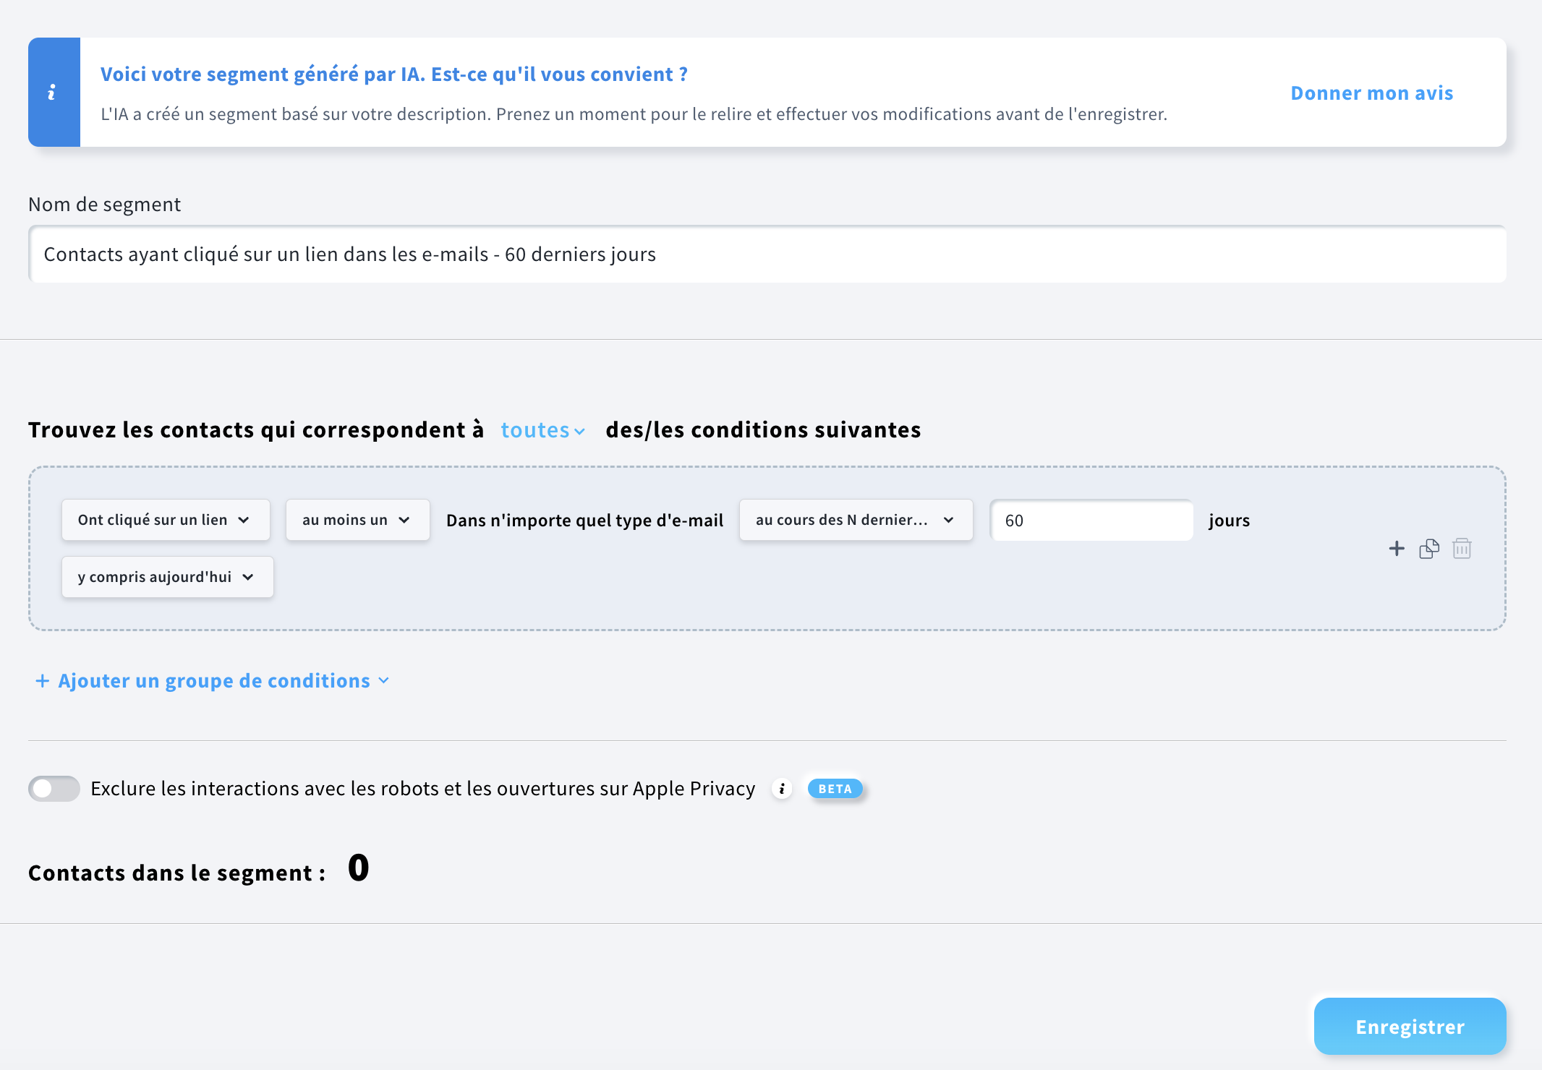Open the 'au moins un' dropdown
This screenshot has width=1542, height=1070.
pos(358,520)
